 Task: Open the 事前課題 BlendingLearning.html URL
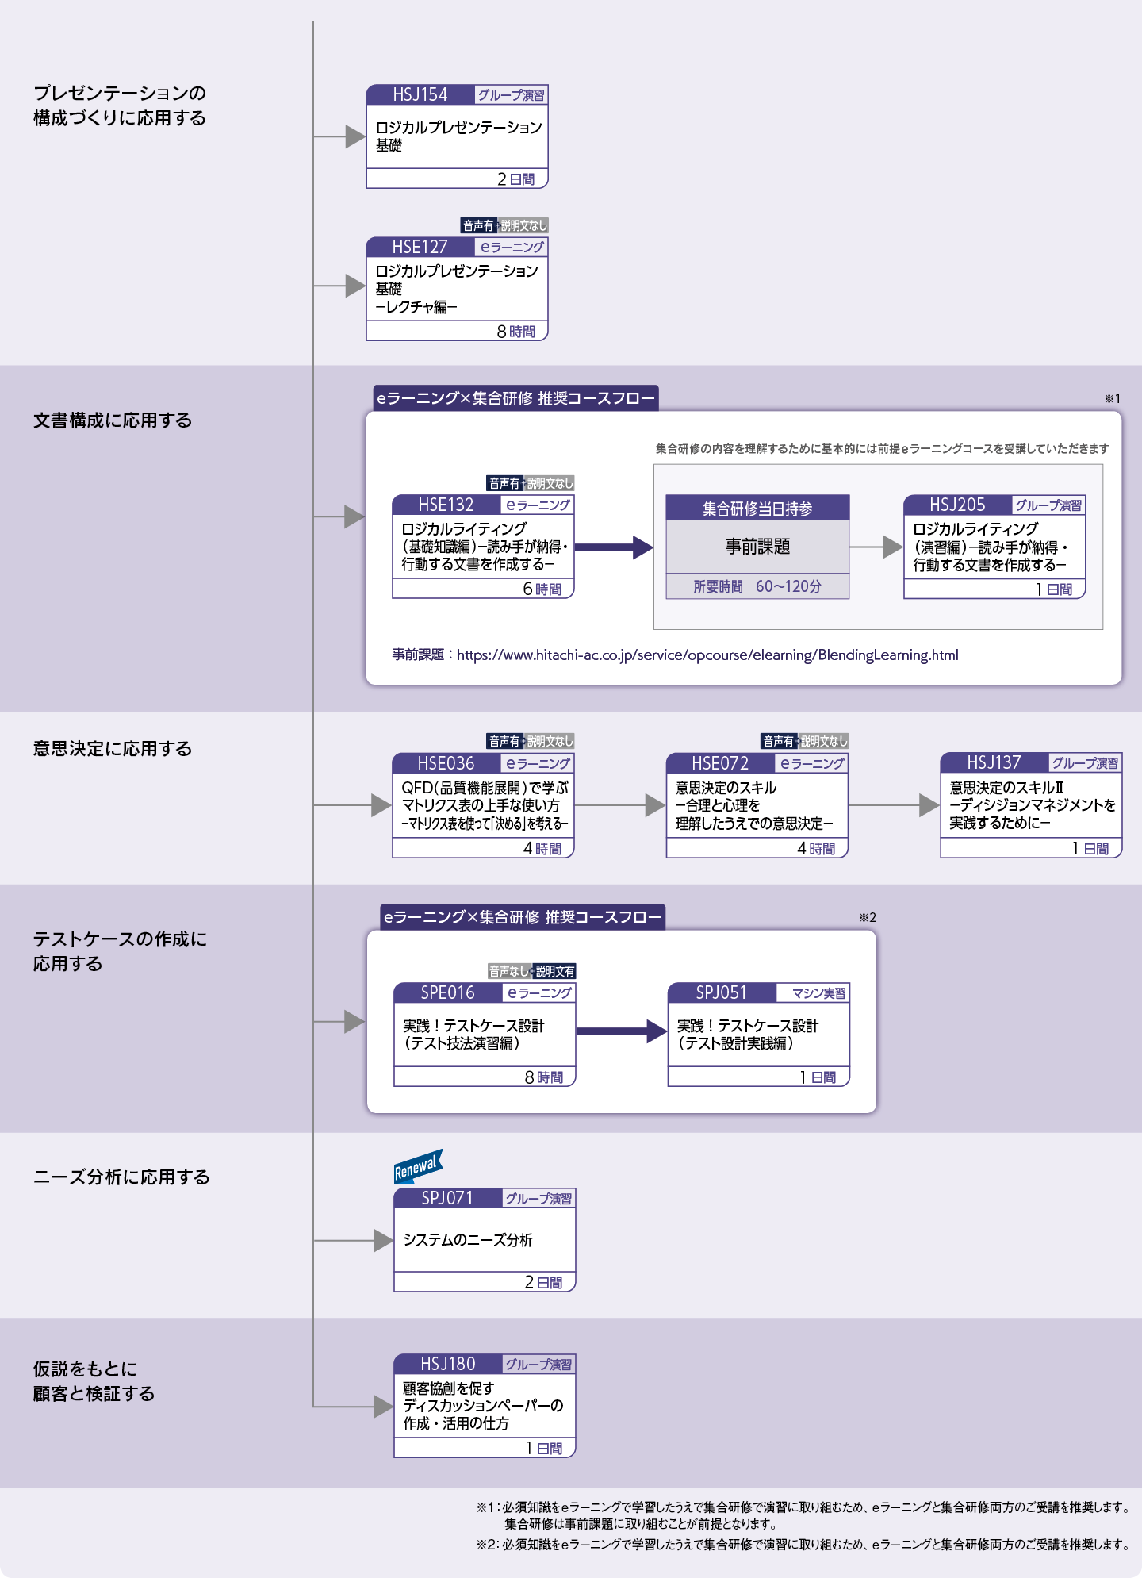(707, 655)
